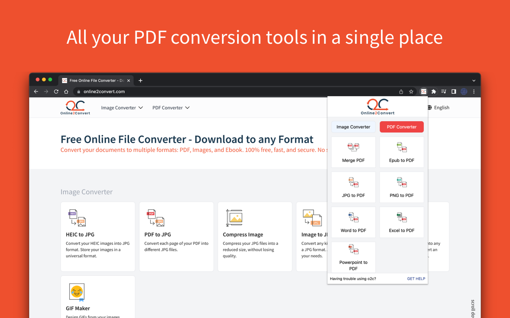Image resolution: width=510 pixels, height=318 pixels.
Task: Expand the Image Converter dropdown menu
Action: pos(122,108)
